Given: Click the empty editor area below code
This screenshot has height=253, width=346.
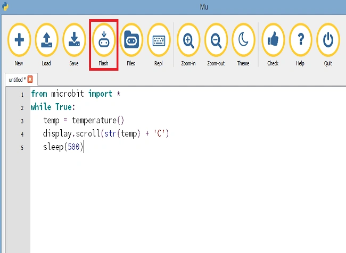Looking at the screenshot, I should 187,203.
